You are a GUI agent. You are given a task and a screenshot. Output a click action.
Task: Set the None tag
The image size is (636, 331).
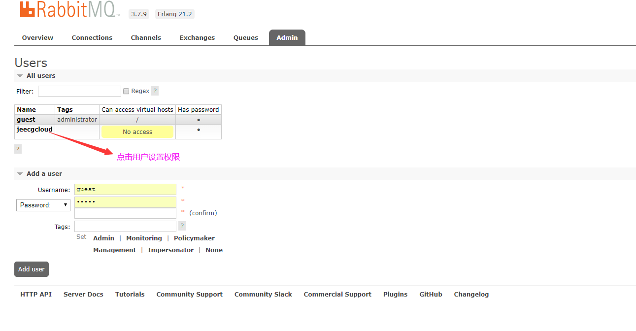(x=214, y=250)
